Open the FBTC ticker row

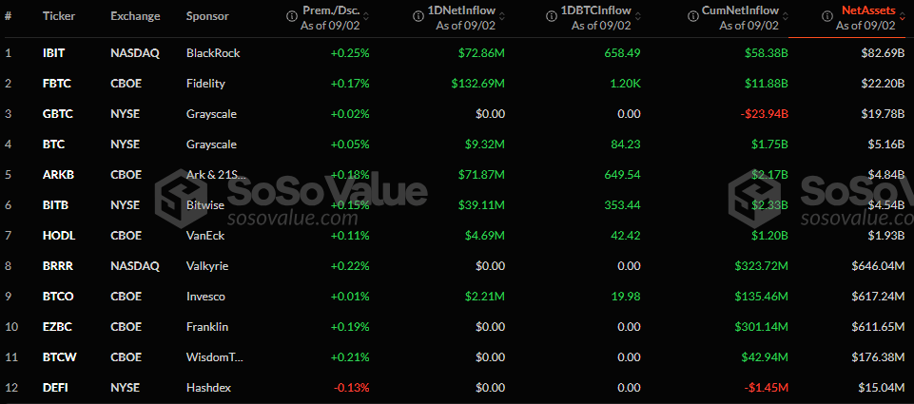pos(55,84)
